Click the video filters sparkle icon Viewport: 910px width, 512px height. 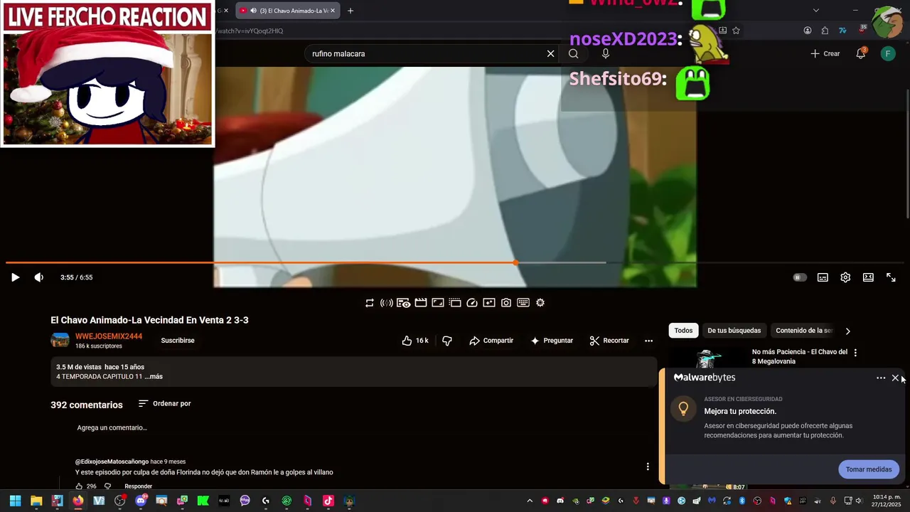coord(489,303)
